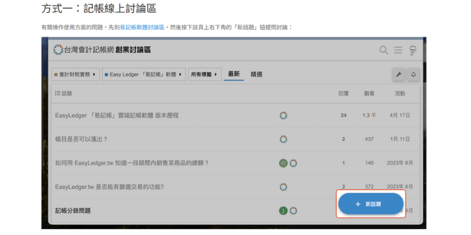Image resolution: width=471 pixels, height=235 pixels.
Task: Click the green J user avatar
Action: [x=283, y=210]
